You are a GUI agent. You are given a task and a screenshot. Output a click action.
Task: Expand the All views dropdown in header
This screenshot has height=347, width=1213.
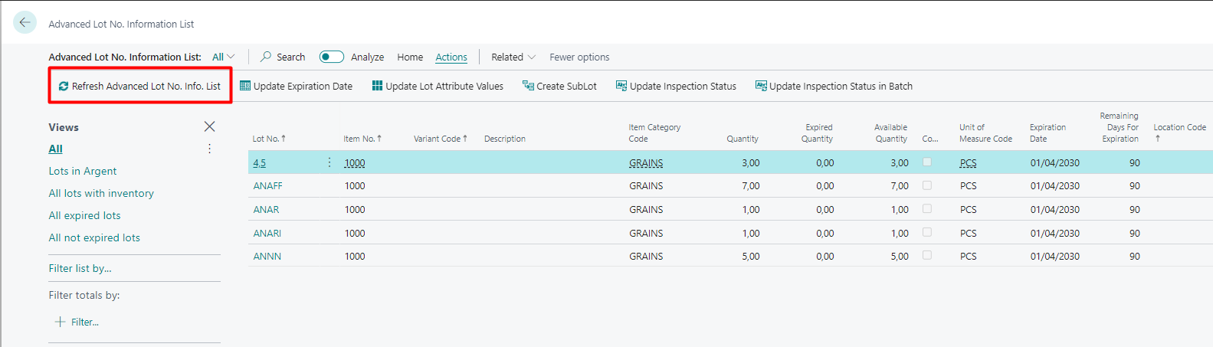pos(224,57)
